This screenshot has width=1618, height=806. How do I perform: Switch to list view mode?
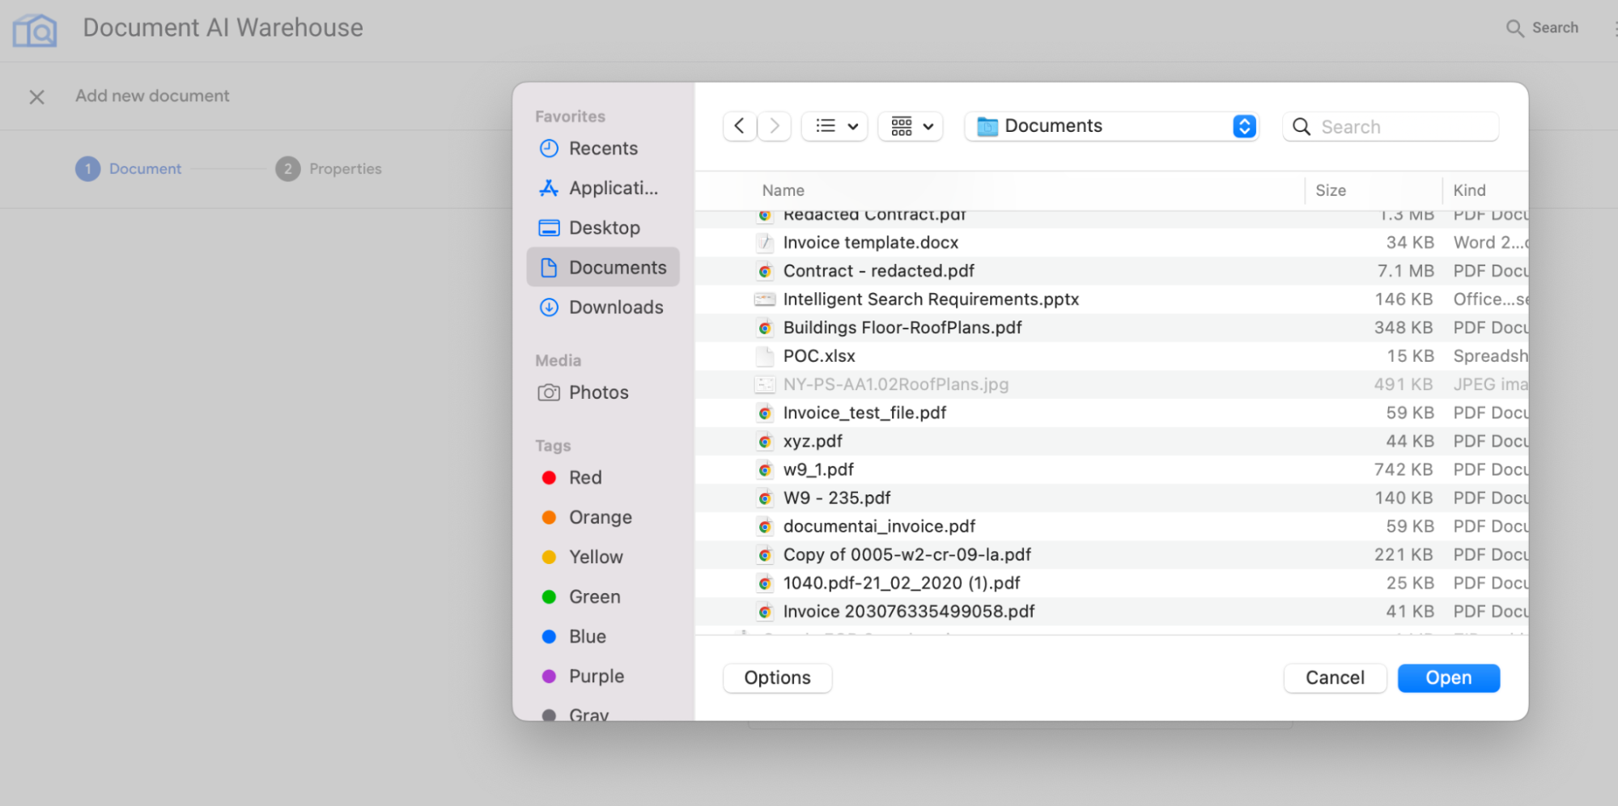click(824, 125)
